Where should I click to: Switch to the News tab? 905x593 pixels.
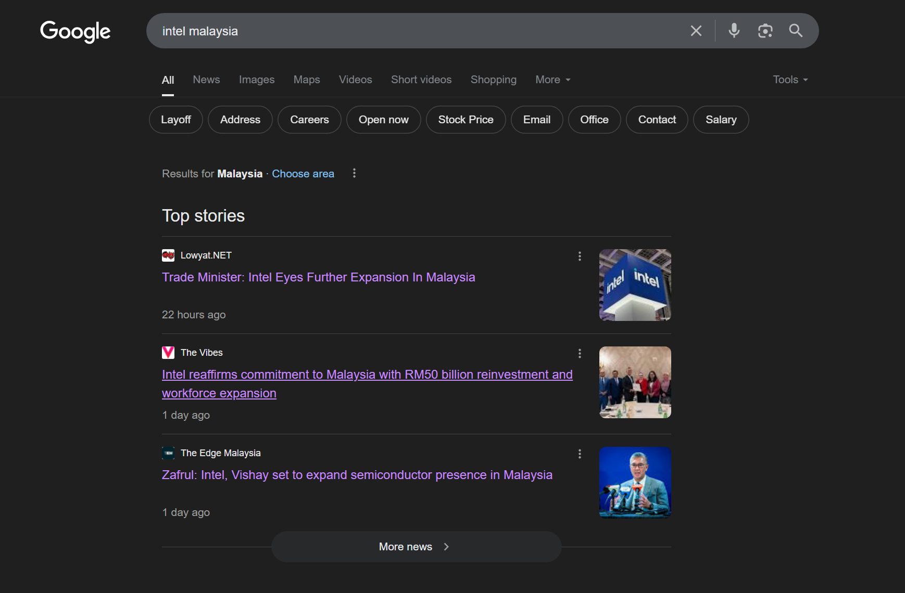206,80
